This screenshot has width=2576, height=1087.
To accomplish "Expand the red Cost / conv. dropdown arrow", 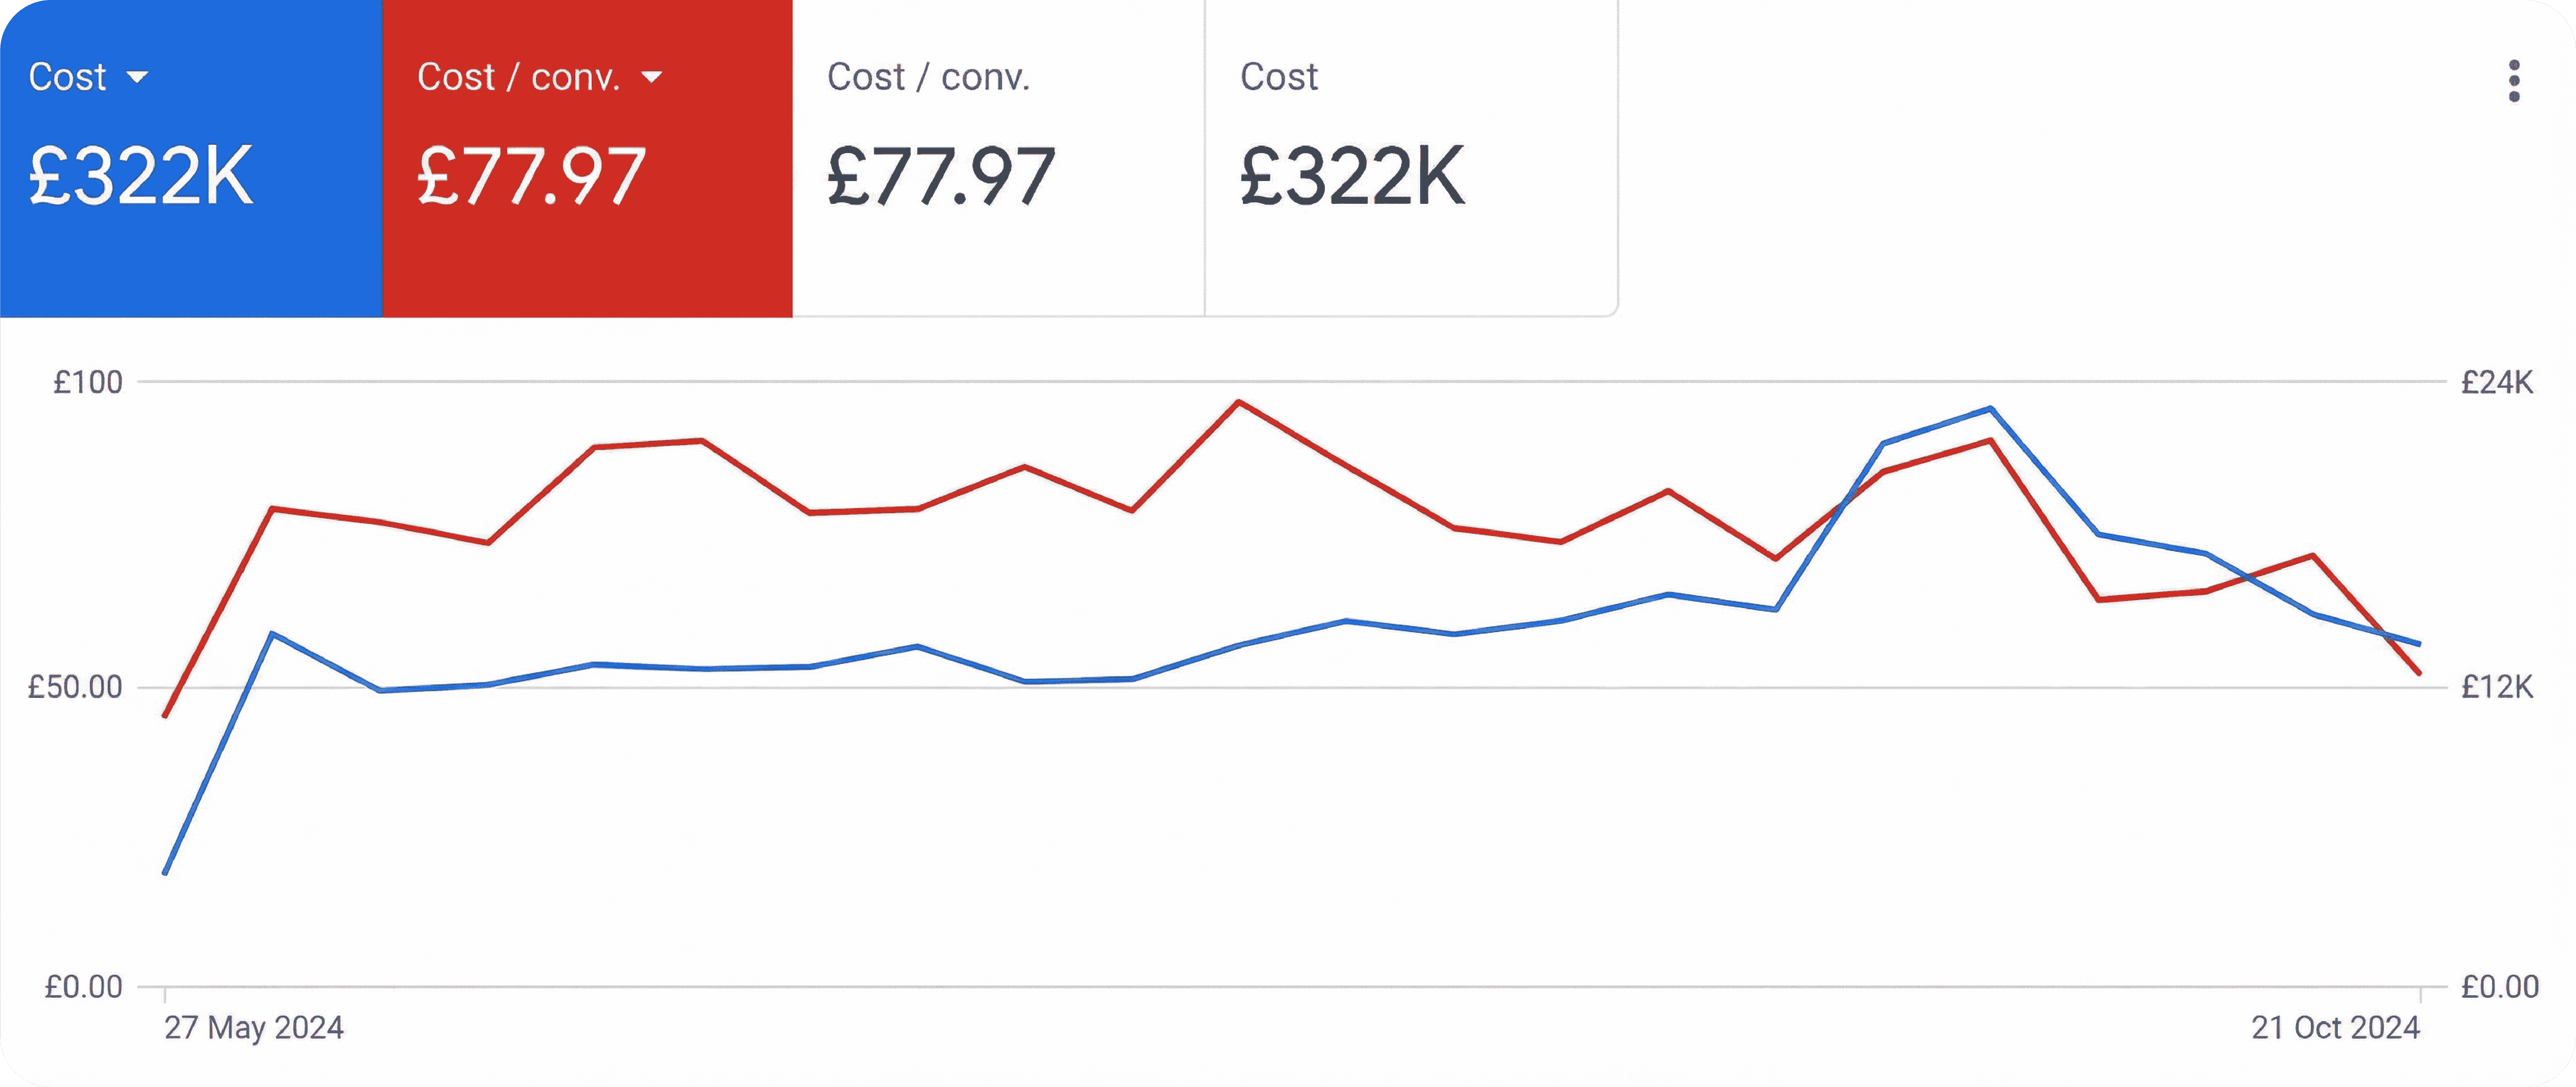I will point(651,77).
